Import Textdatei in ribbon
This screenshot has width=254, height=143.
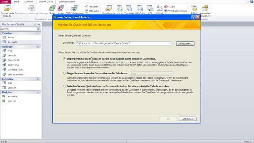pyautogui.click(x=92, y=7)
